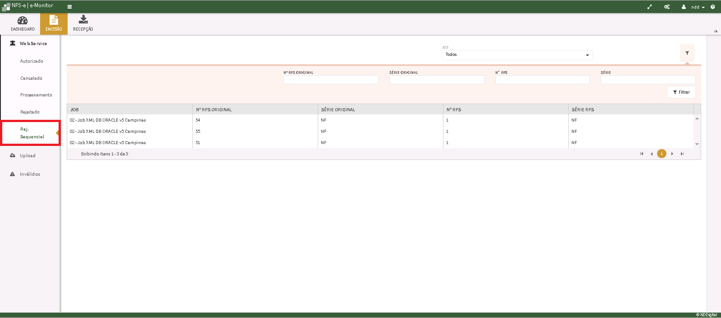Click in the Nº RPS Original field

331,80
